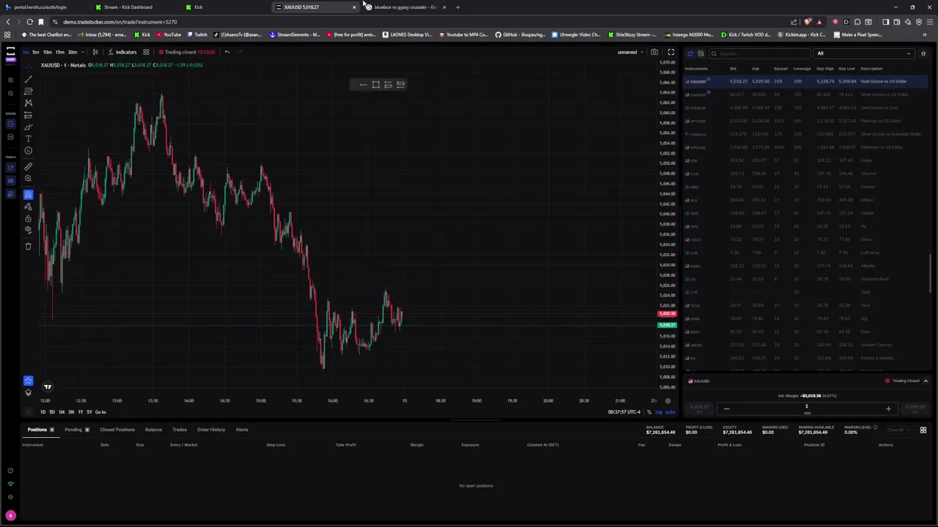Select the trend line drawing tool
This screenshot has width=938, height=527.
pos(28,79)
